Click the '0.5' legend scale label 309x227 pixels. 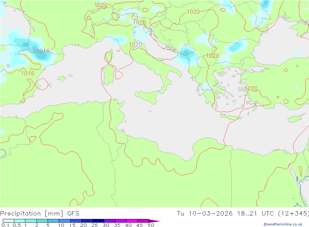pos(17,225)
